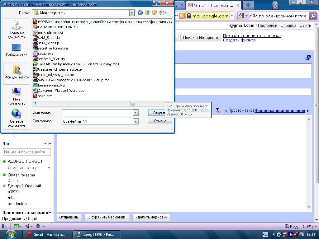Select file Безымянный.JPG
This screenshot has height=239, width=319.
pos(49,85)
